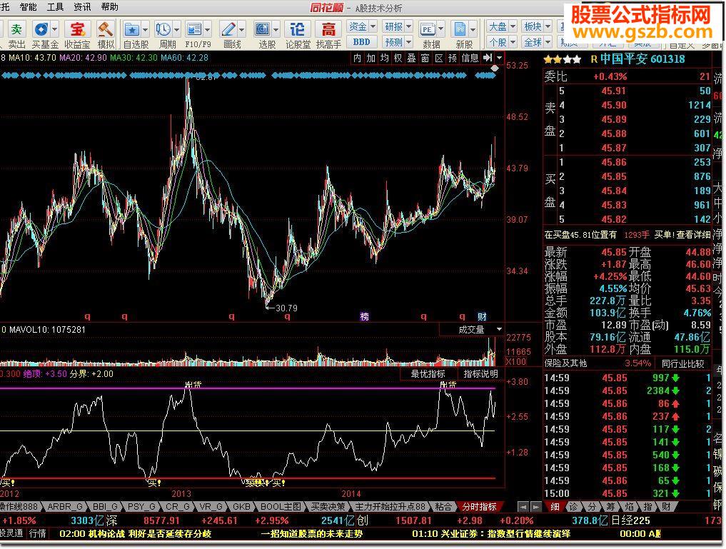Open 同行业比较 industry comparison
The width and height of the screenshot is (726, 549).
point(683,364)
